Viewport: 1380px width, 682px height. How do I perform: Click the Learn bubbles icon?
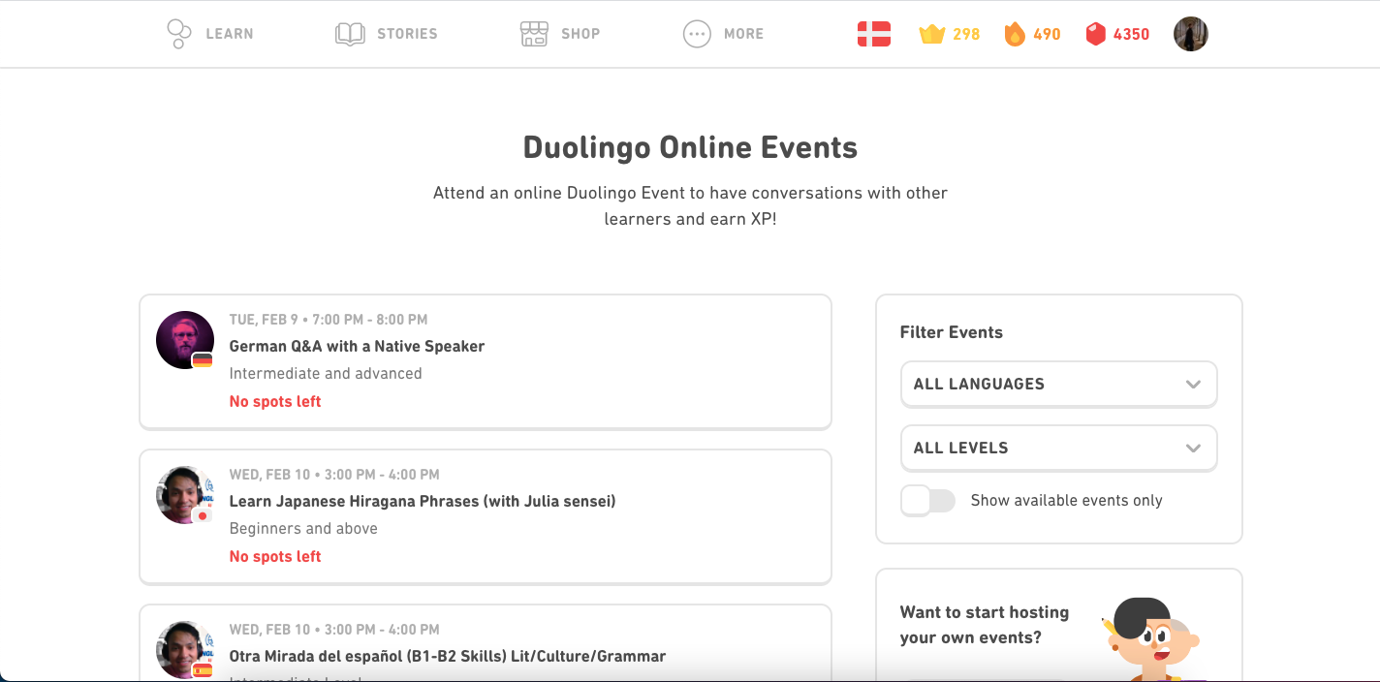(179, 34)
